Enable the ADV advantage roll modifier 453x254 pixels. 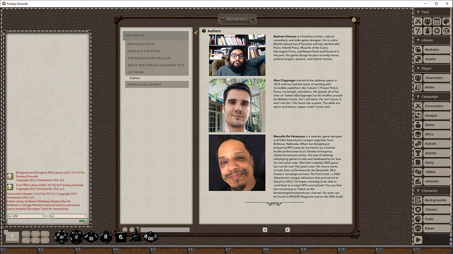(25, 233)
